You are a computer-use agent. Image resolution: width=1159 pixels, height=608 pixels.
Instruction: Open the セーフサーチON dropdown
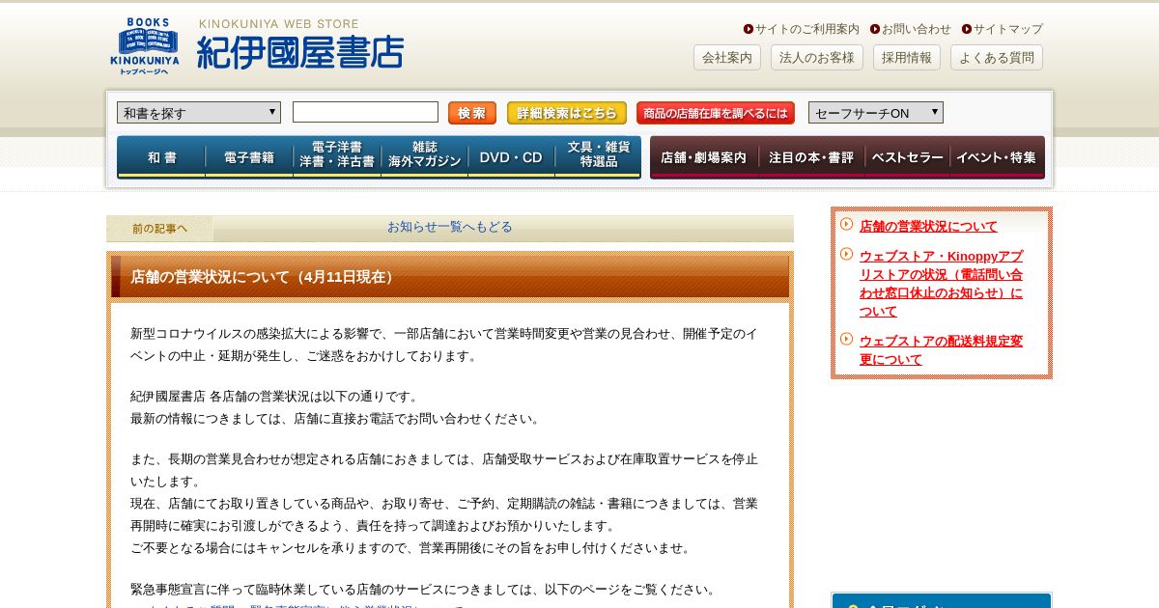click(876, 113)
